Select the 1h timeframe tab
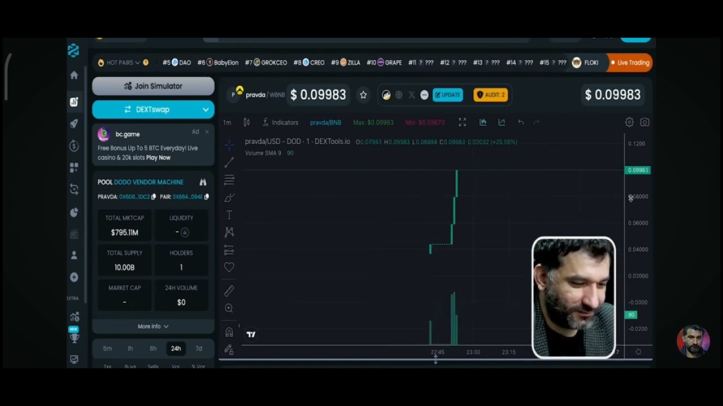The height and width of the screenshot is (406, 723). pyautogui.click(x=130, y=348)
